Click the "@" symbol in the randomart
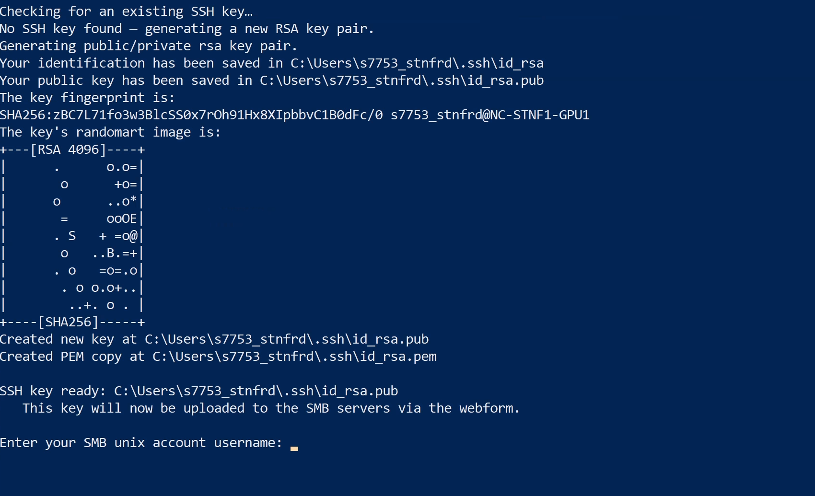The image size is (815, 496). point(133,236)
